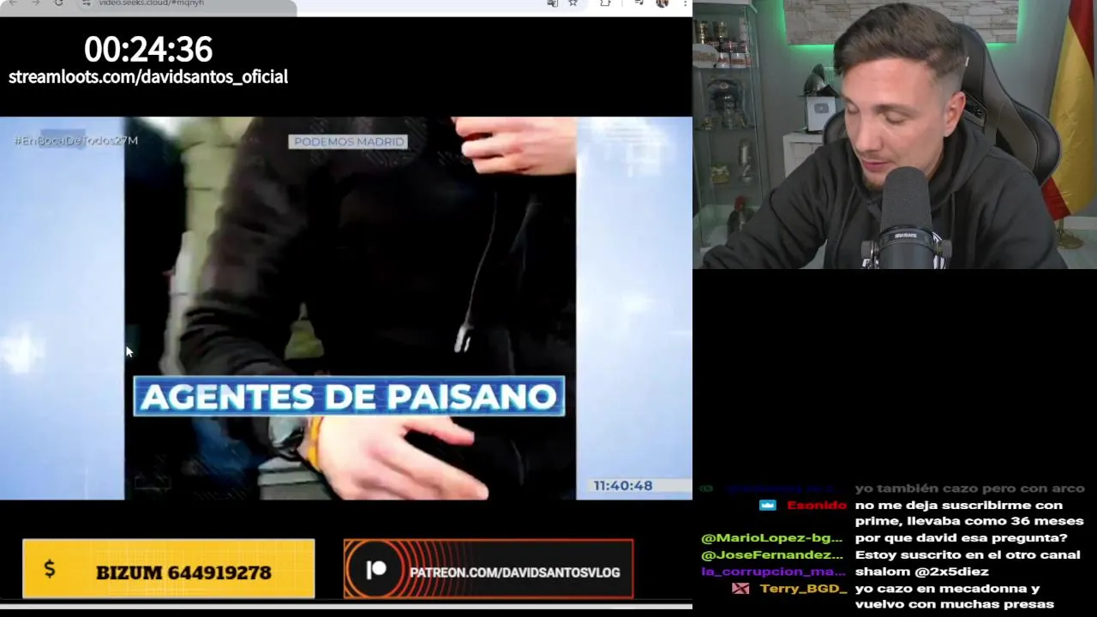The image size is (1097, 617).
Task: Click message 'por que david esa pregunta?'
Action: coord(961,538)
